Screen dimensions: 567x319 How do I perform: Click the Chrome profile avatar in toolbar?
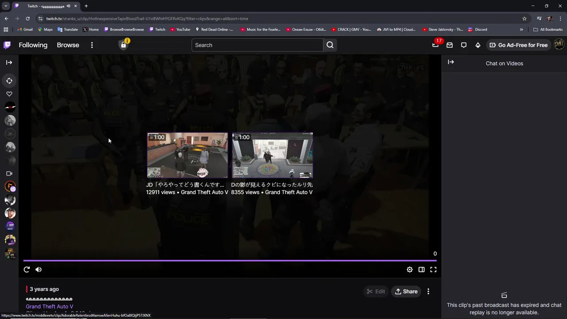click(x=550, y=19)
